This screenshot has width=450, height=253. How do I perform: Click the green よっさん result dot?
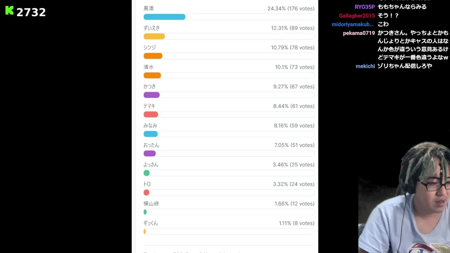pyautogui.click(x=147, y=173)
